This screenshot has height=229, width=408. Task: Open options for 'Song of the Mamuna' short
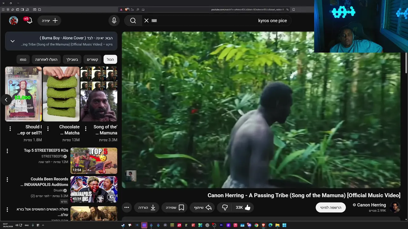point(85,129)
